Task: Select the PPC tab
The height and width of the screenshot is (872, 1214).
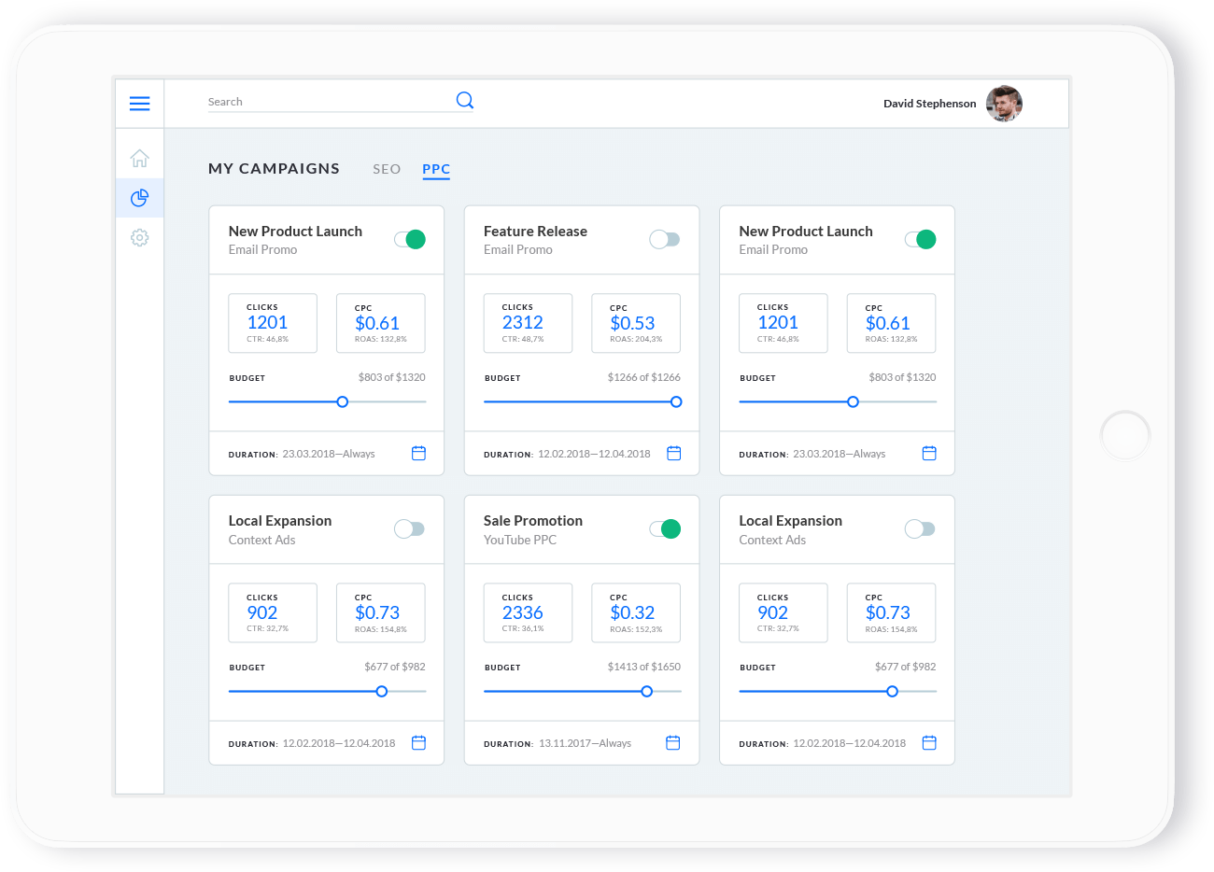Action: tap(436, 169)
